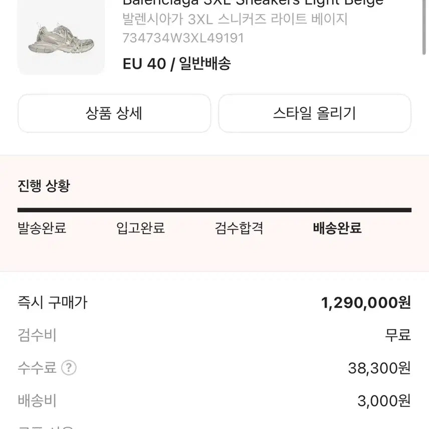
Task: Click the EU 40 / 일반배송 size label
Action: 176,64
